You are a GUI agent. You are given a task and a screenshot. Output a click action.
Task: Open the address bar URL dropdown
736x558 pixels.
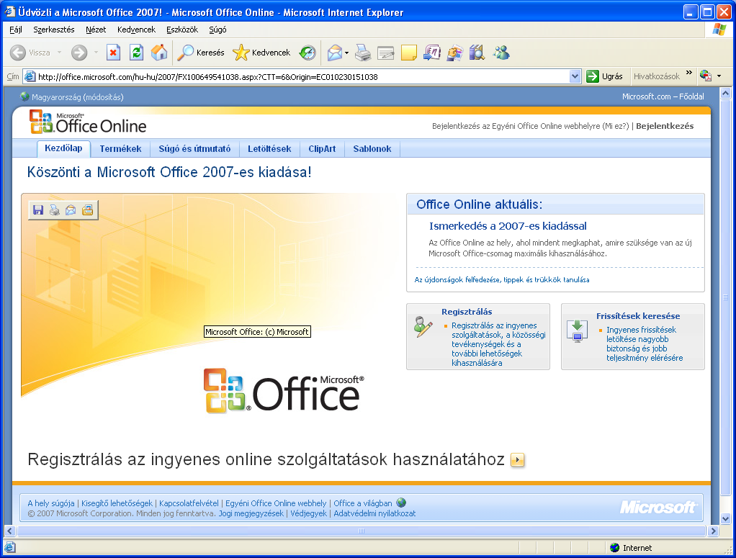click(x=575, y=76)
